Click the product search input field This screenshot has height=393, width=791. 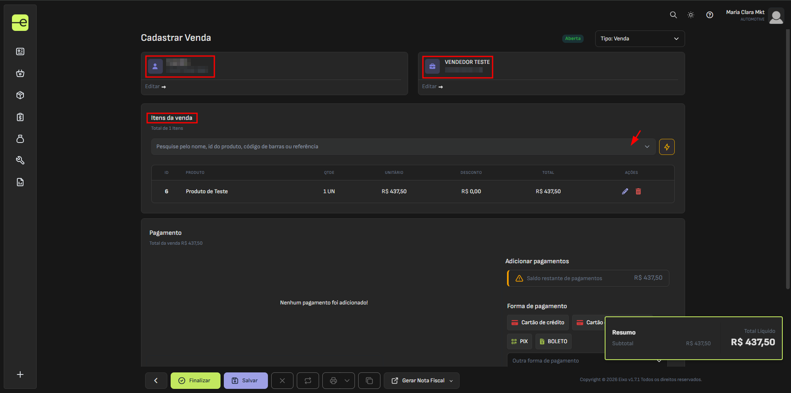(x=392, y=147)
